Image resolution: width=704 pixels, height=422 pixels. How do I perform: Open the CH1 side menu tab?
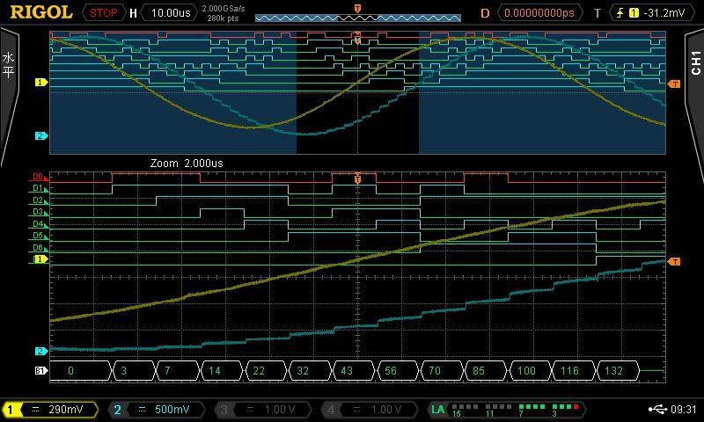click(x=694, y=66)
